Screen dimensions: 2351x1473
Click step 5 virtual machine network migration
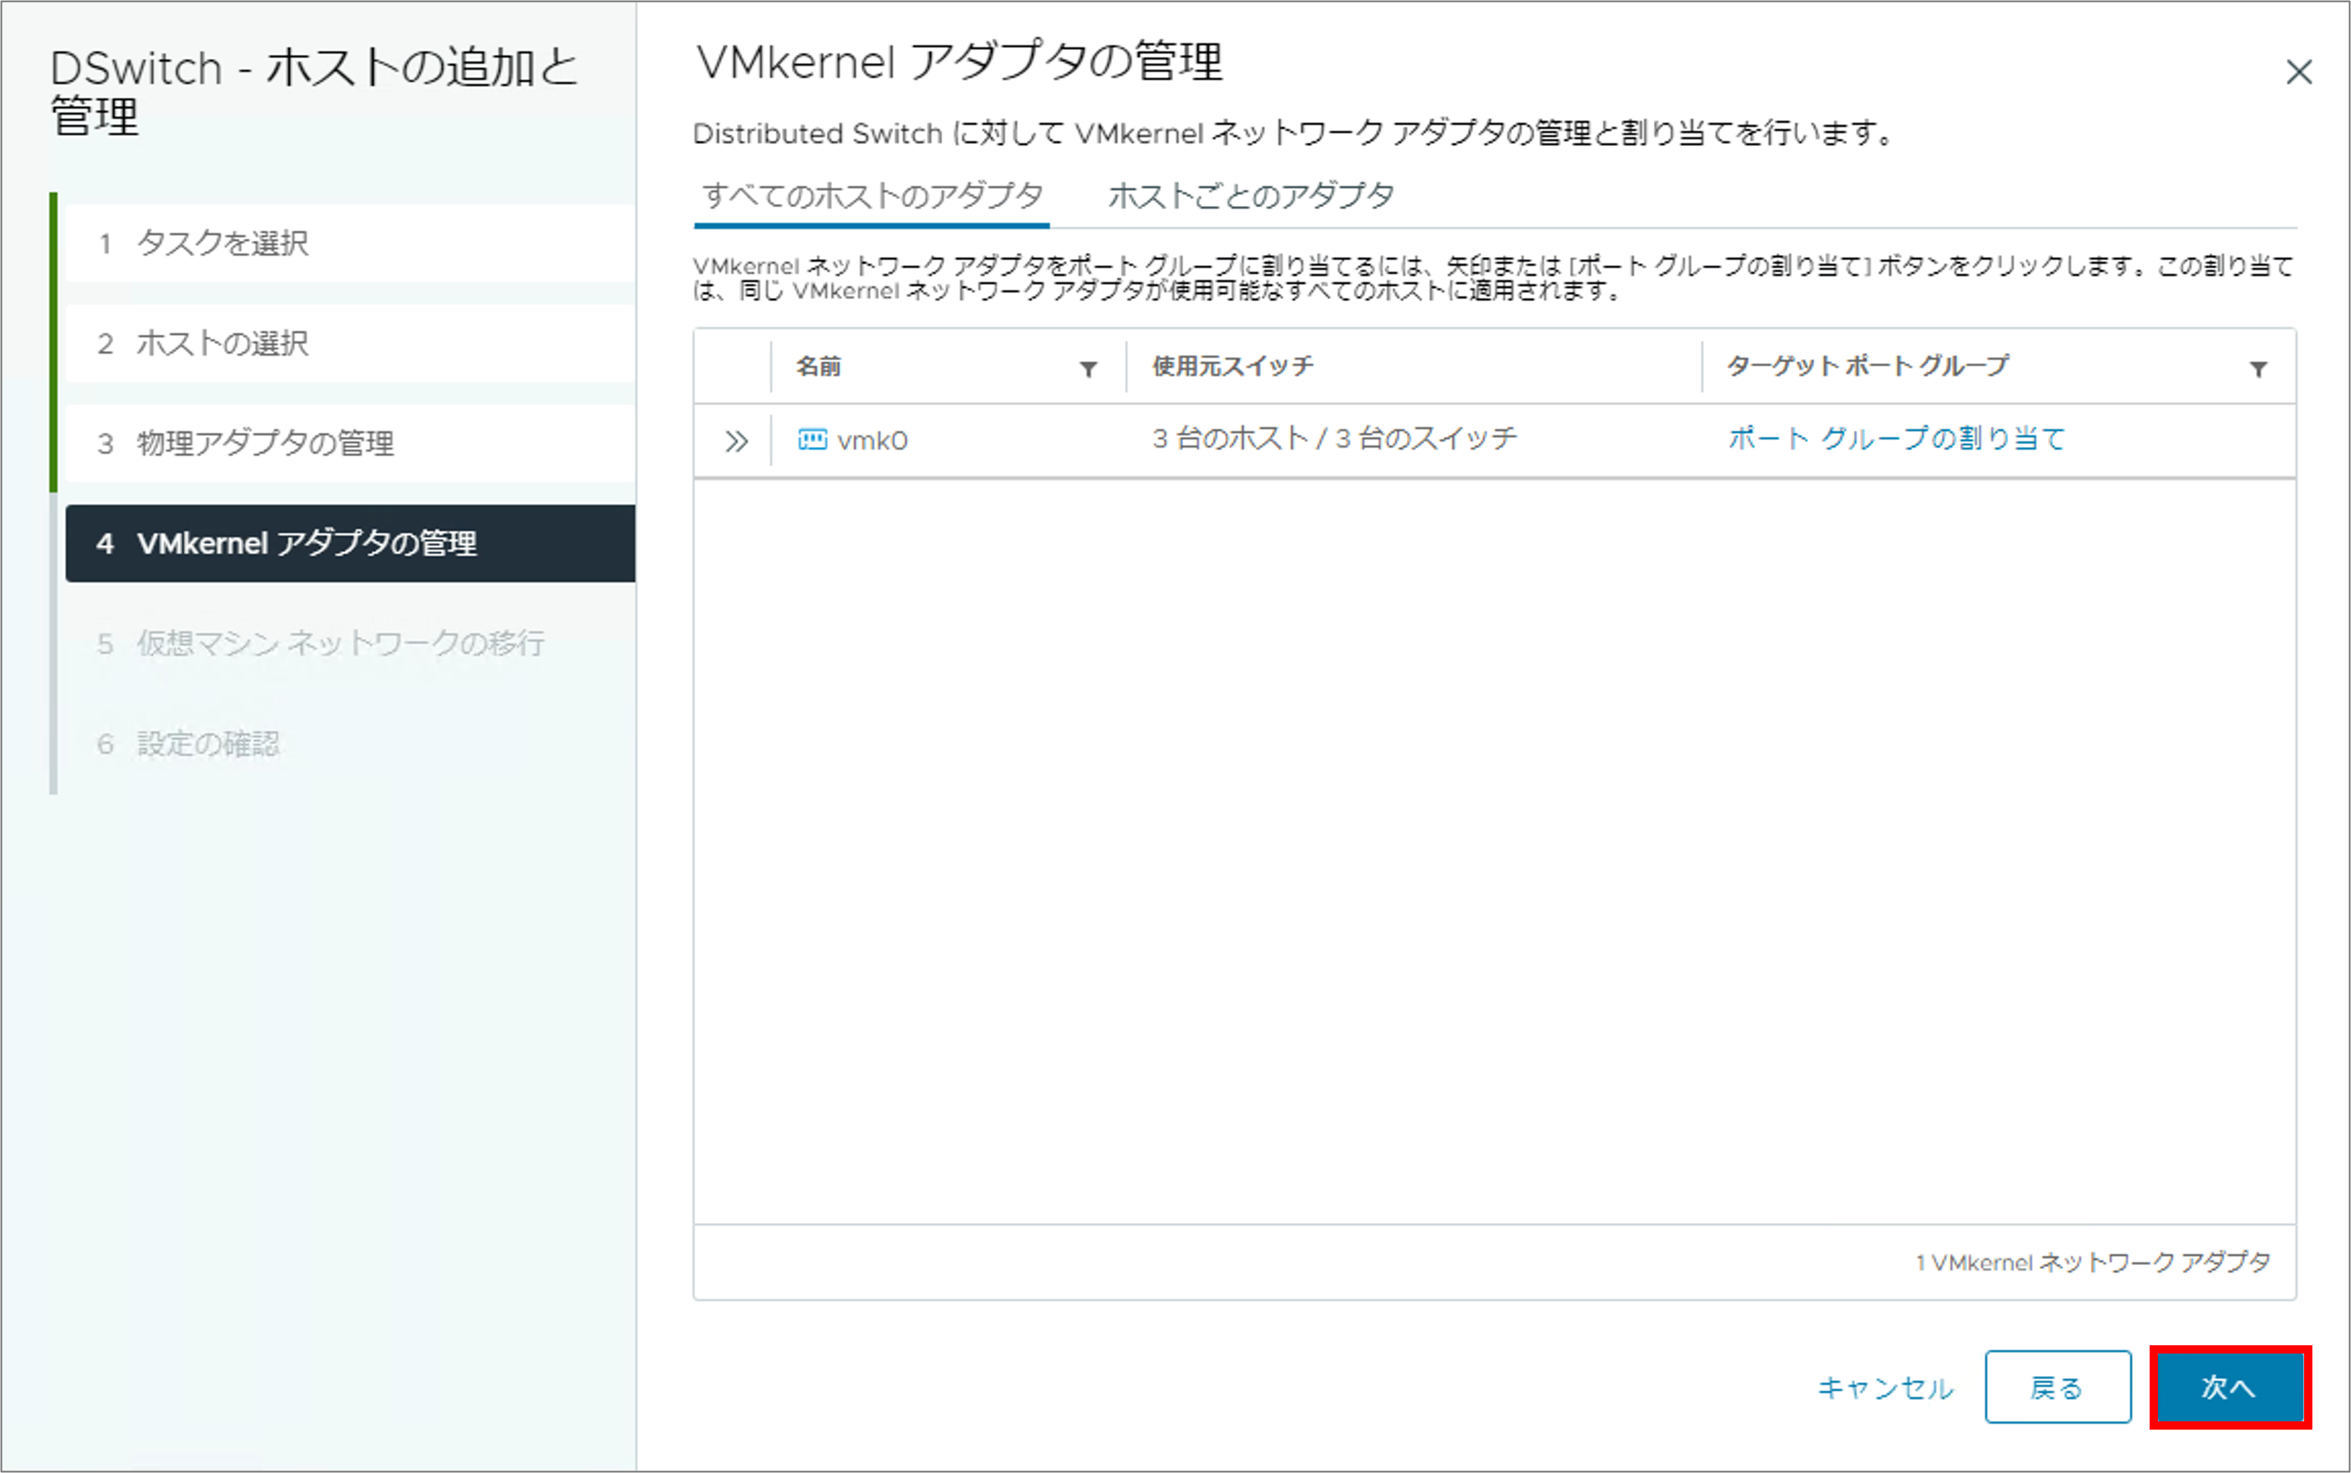[339, 644]
